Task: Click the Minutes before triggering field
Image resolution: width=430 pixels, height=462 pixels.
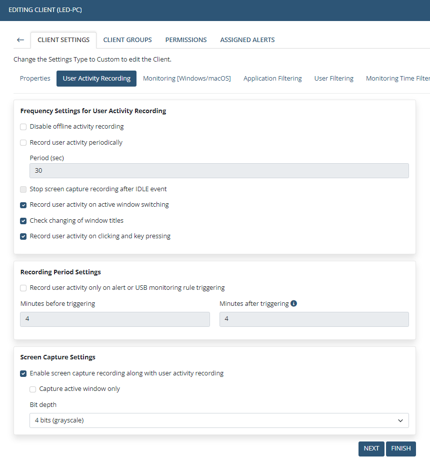Action: coord(115,319)
